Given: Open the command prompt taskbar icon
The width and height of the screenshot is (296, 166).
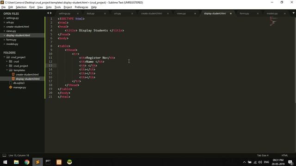Looking at the screenshot, I should pyautogui.click(x=48, y=162).
